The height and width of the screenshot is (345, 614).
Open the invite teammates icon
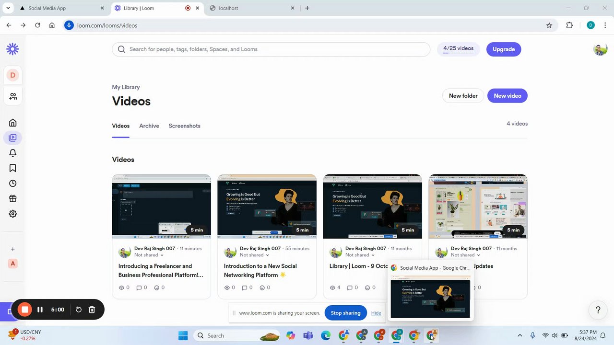coord(13,96)
